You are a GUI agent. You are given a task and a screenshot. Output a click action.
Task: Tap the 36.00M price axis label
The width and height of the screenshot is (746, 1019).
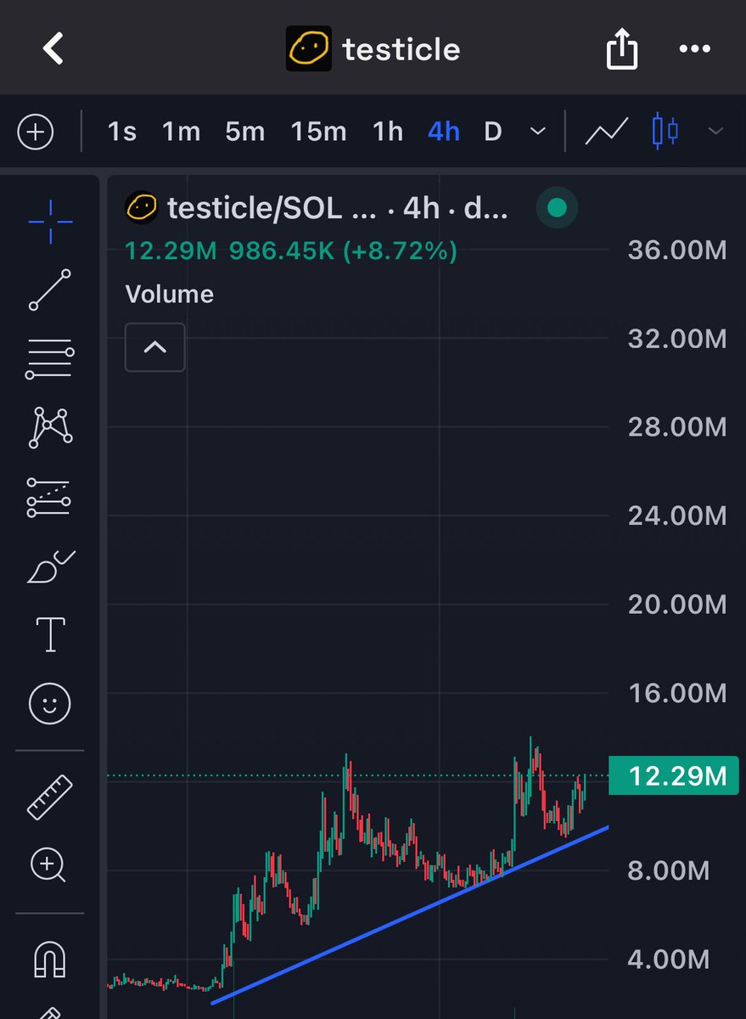(x=677, y=250)
